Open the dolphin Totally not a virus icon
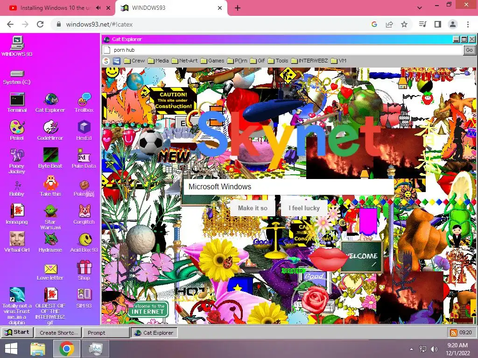This screenshot has height=358, width=478. (x=17, y=306)
